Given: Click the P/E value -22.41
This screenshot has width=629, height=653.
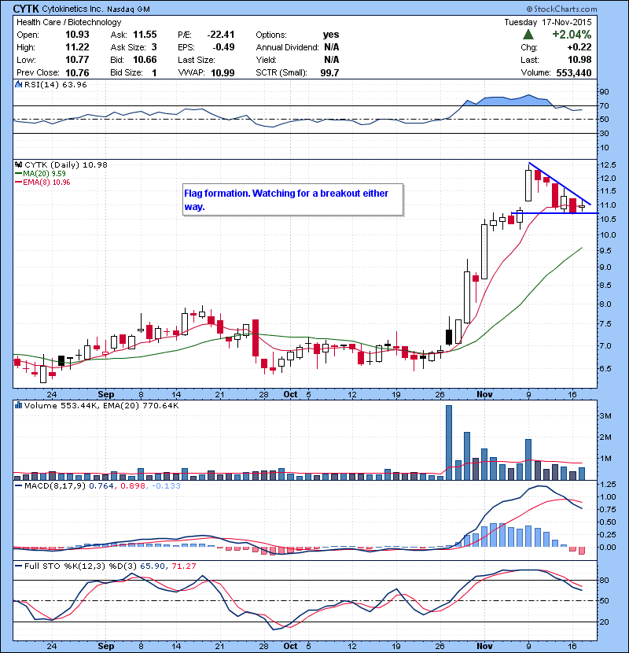Looking at the screenshot, I should [x=221, y=35].
